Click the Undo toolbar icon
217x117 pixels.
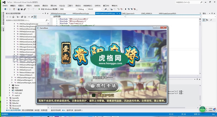29,9
